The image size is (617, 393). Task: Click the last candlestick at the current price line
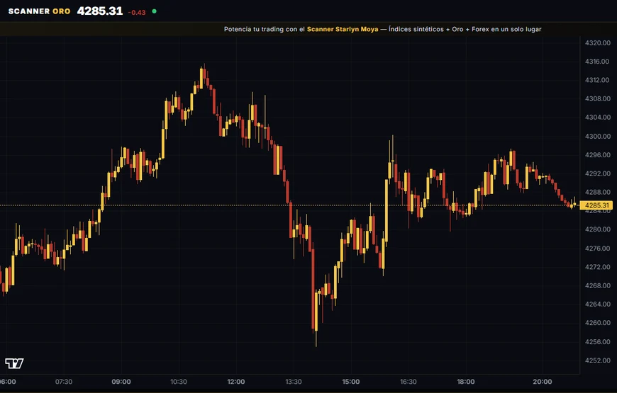[x=575, y=203]
